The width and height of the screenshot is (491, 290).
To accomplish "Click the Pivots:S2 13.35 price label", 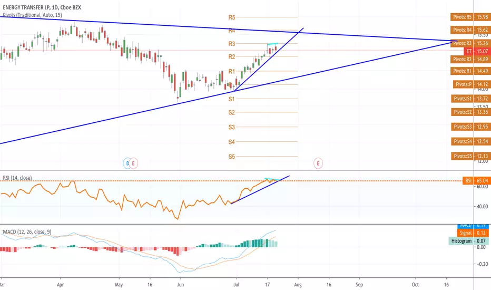I will coord(470,112).
